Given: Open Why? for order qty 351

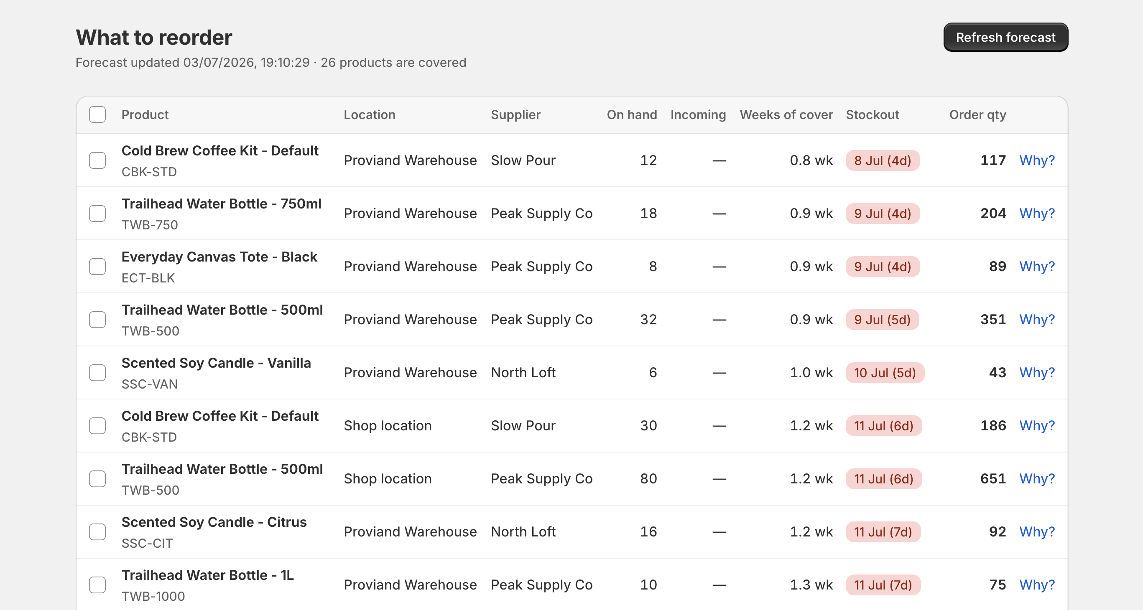Looking at the screenshot, I should (1036, 319).
